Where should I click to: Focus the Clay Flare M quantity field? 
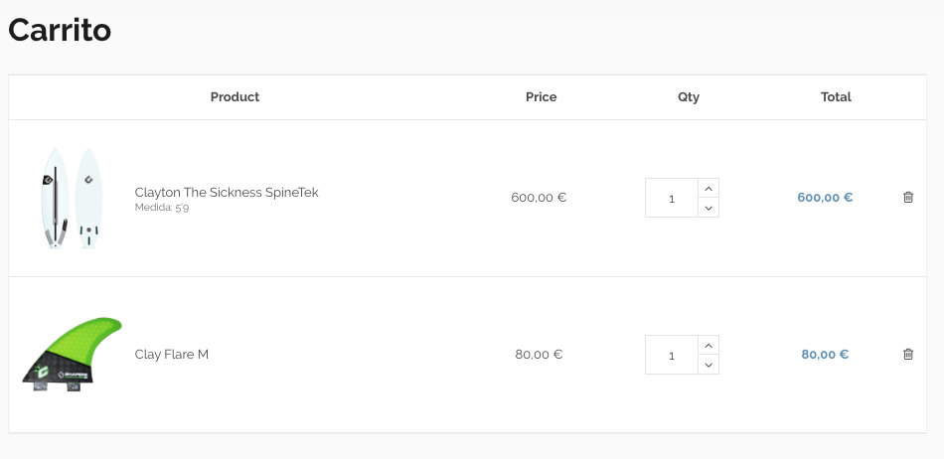click(672, 355)
